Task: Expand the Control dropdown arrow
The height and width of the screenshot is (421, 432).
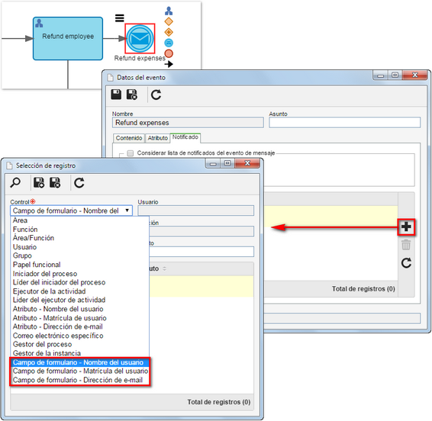Action: 127,210
